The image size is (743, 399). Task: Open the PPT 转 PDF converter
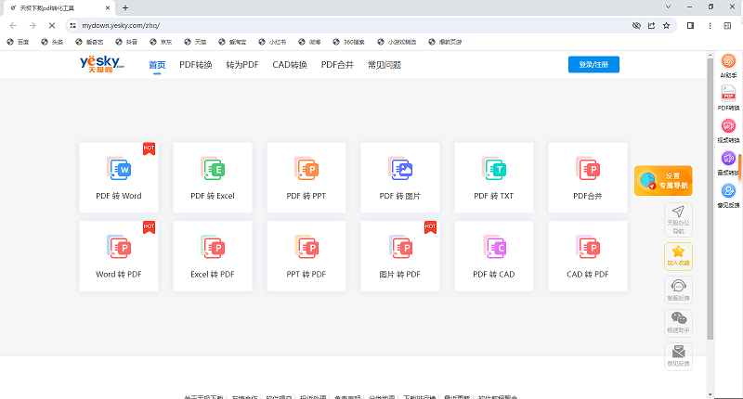(x=306, y=254)
